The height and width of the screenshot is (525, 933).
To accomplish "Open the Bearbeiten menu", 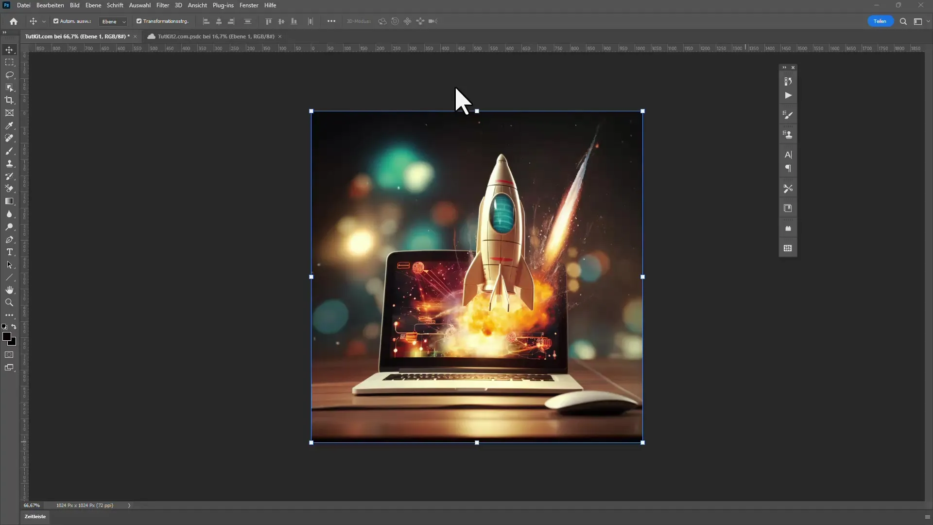I will [x=50, y=5].
